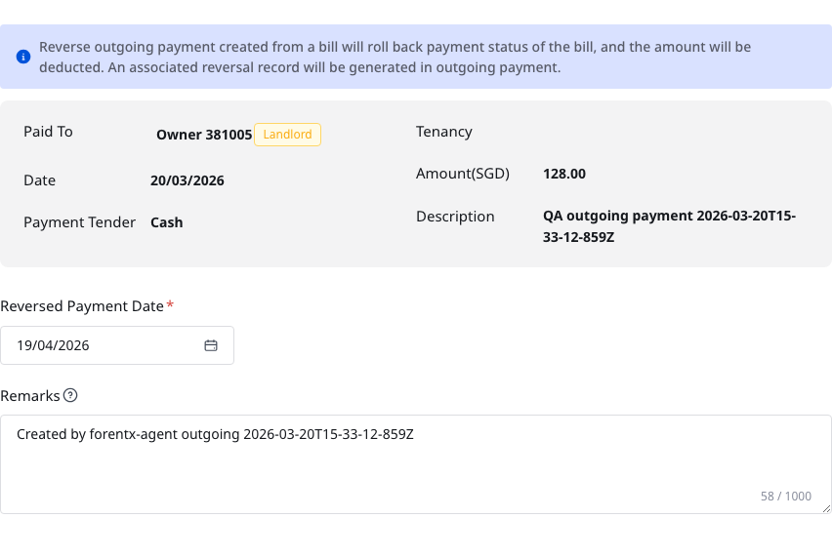Click the 'Reversed Payment Date' label
Image resolution: width=832 pixels, height=558 pixels.
point(82,306)
